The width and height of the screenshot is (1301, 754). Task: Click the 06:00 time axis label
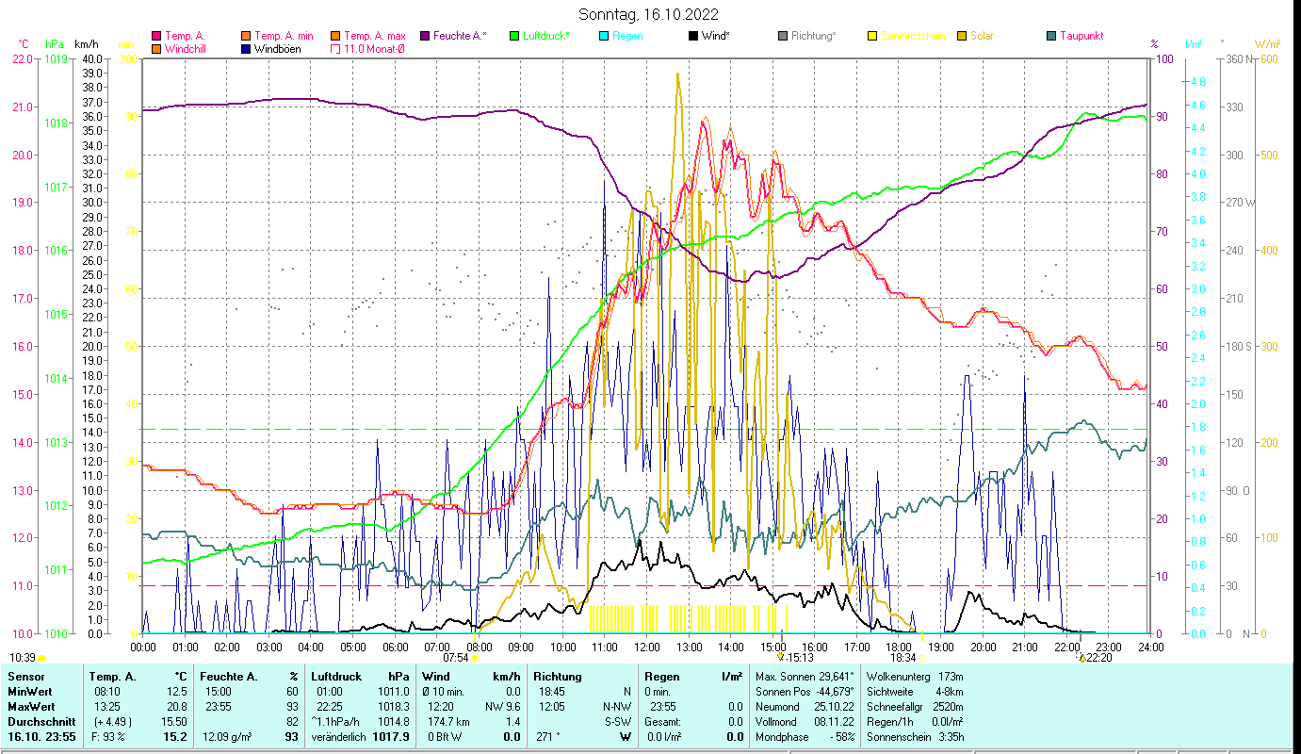tap(395, 647)
